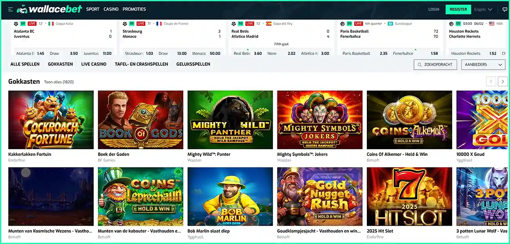
Task: Open Cockroach Fortune game thumbnail
Action: pyautogui.click(x=51, y=120)
